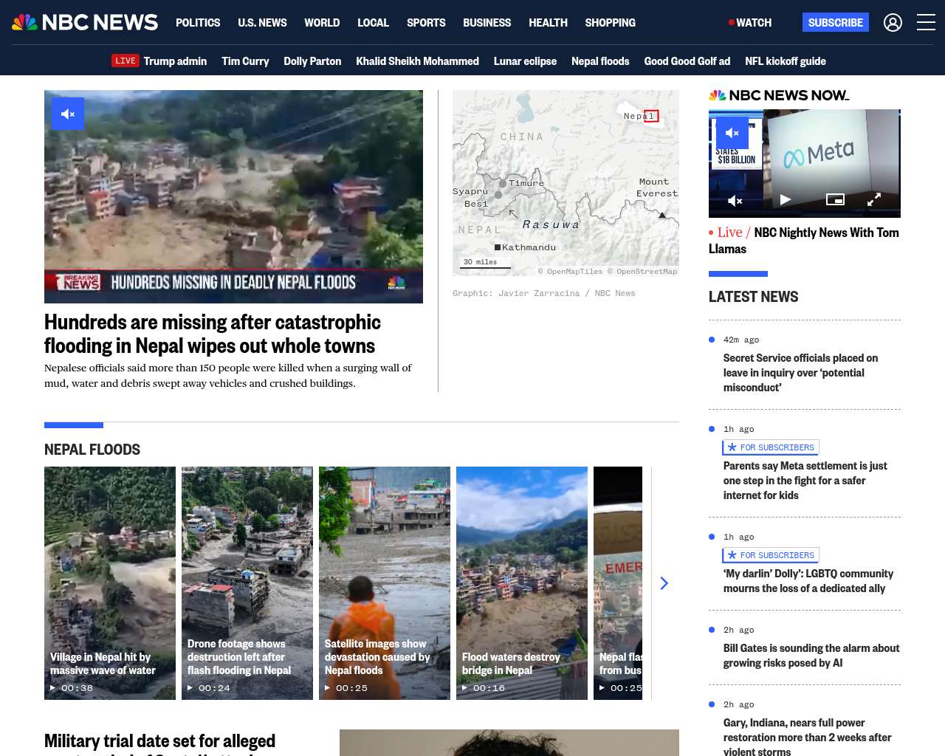Show next Nepal floods carousel videos
The width and height of the screenshot is (945, 756).
point(664,583)
